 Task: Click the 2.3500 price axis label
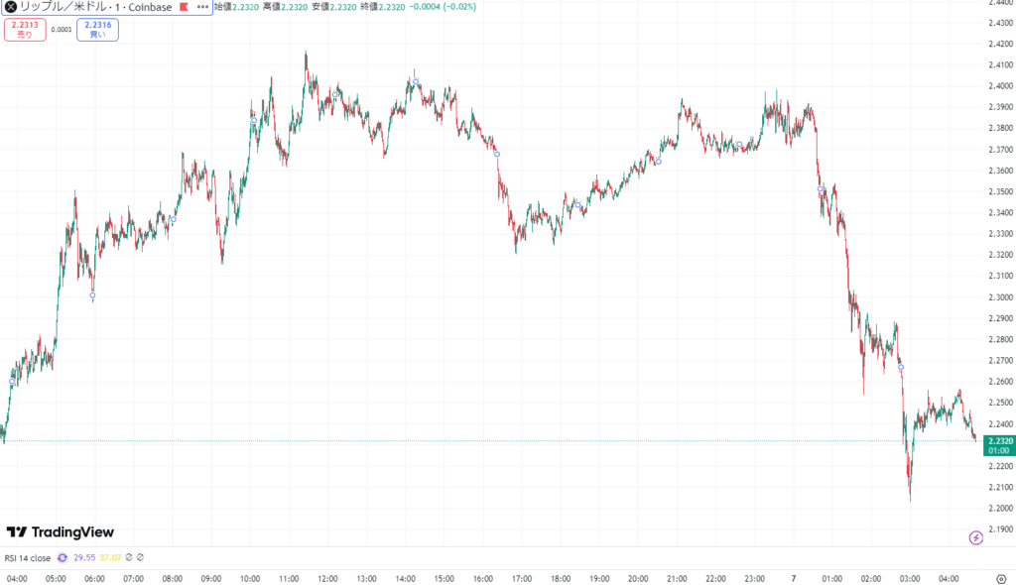pos(1000,191)
